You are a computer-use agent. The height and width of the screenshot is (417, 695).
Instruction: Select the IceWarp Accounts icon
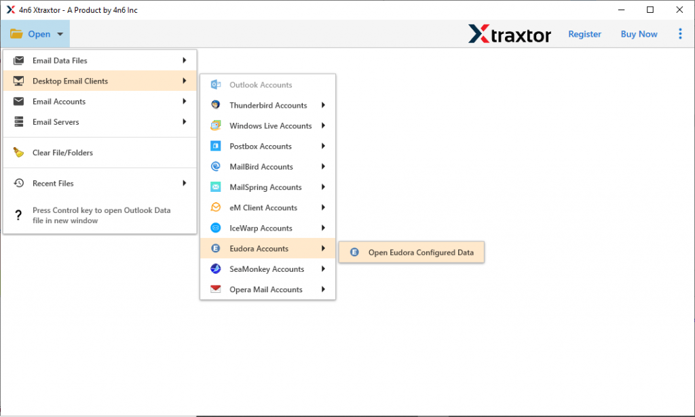pos(216,228)
